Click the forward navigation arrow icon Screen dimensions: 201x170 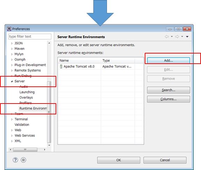pos(177,37)
